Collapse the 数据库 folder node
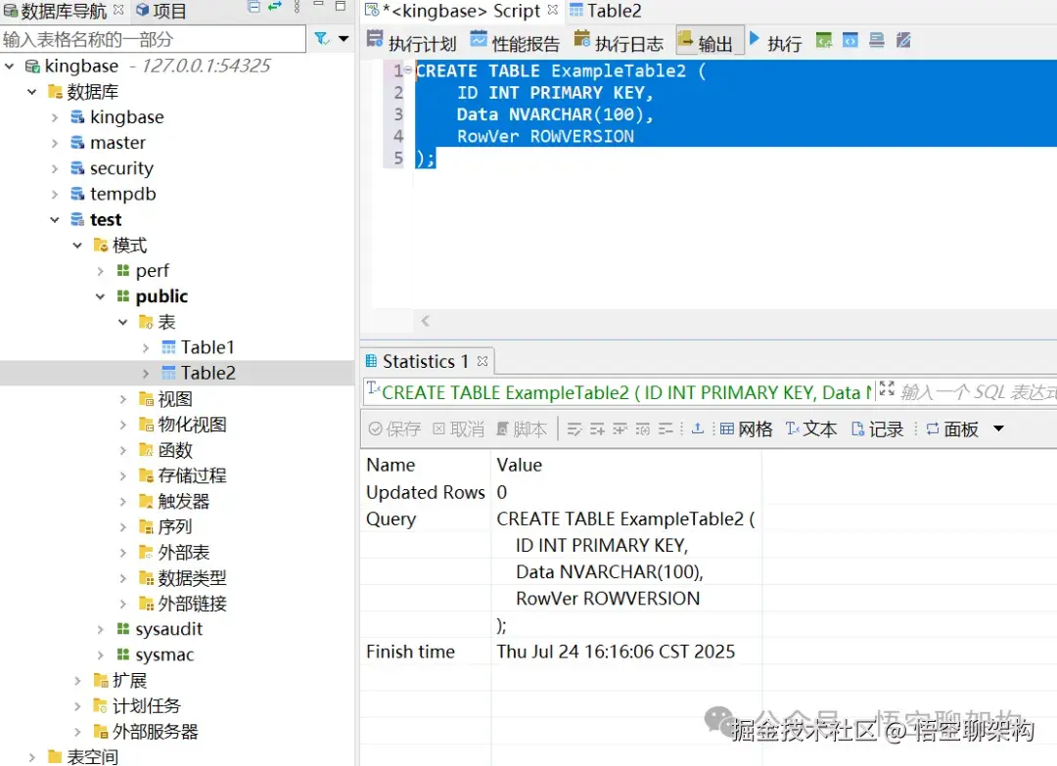 (31, 92)
